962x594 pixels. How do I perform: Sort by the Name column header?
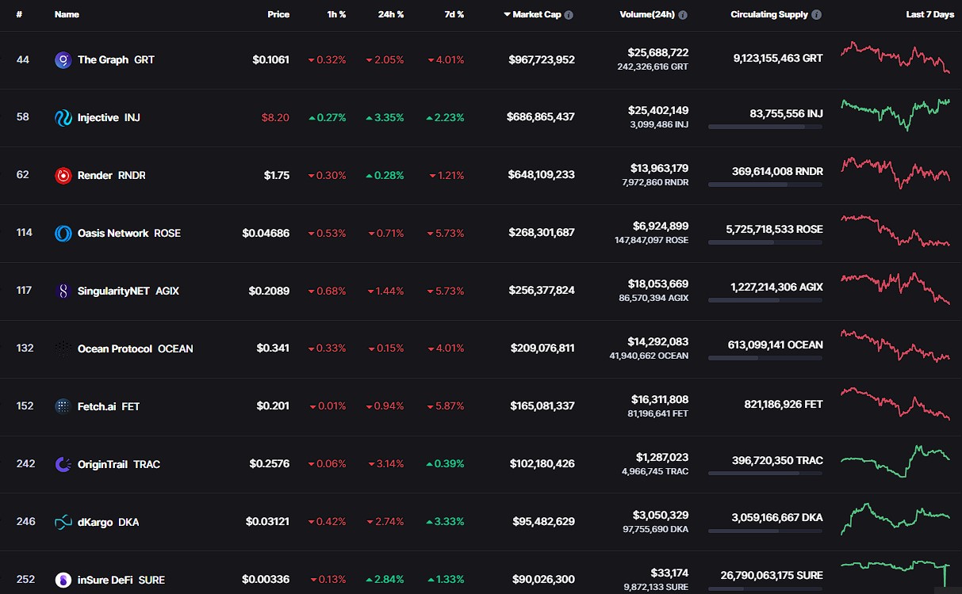(x=67, y=15)
